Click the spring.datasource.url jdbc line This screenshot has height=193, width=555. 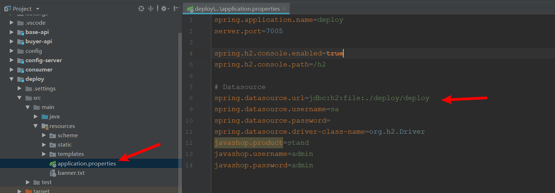[x=322, y=98]
